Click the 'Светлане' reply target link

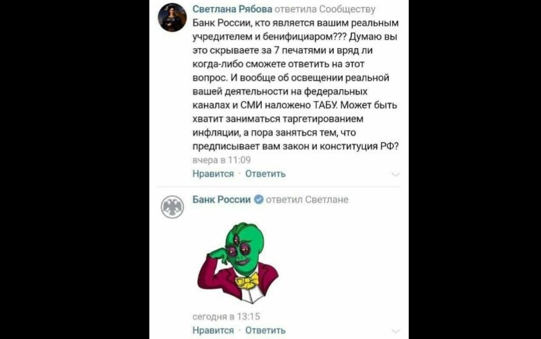coord(327,199)
